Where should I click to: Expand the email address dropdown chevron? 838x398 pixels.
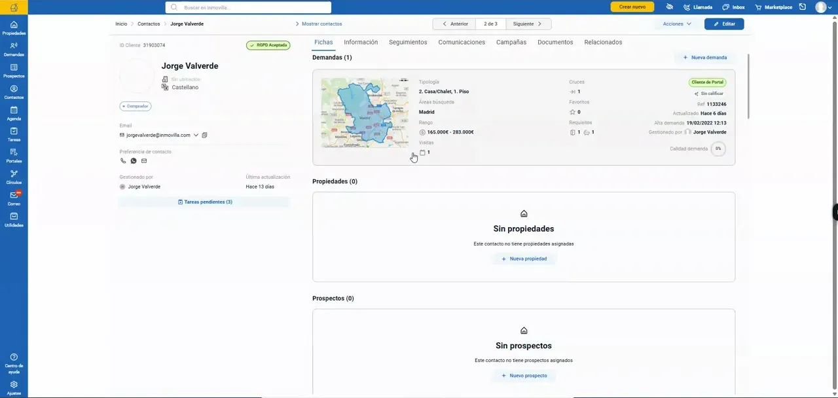(x=196, y=136)
